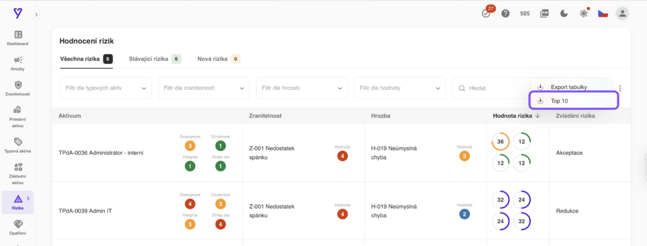The image size is (647, 246).
Task: Open Filtr dle hrozeb dropdown
Action: point(302,88)
